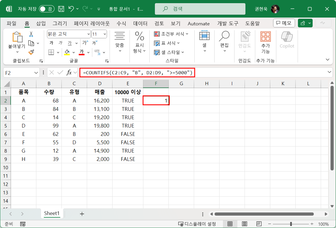This screenshot has height=228, width=336.
Task: Click the zoom in plus button
Action: [x=312, y=224]
